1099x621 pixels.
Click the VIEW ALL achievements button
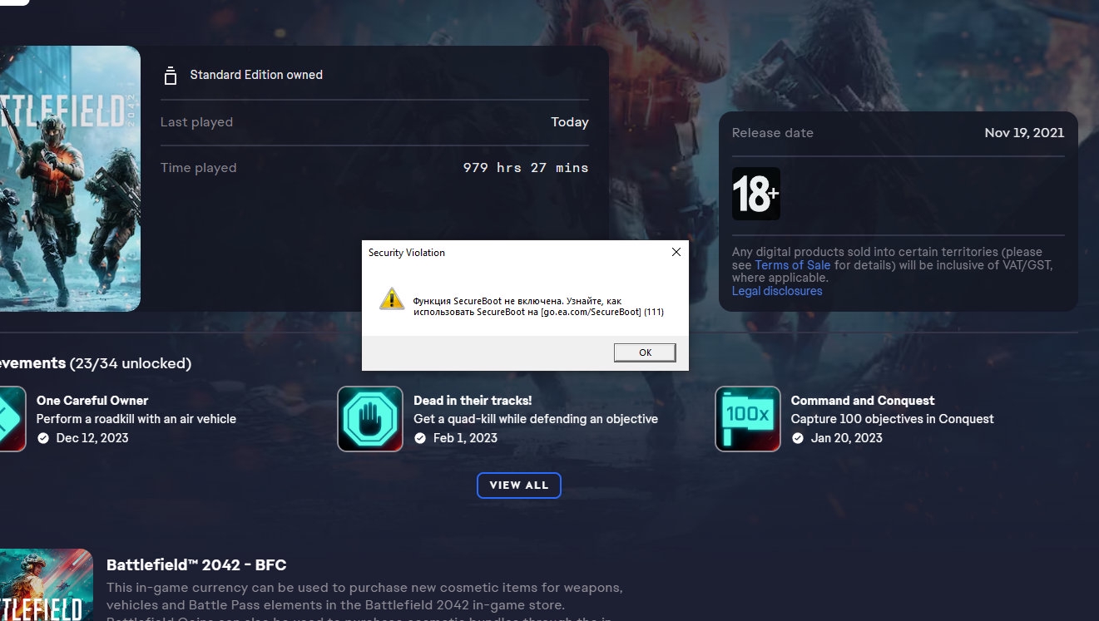519,485
